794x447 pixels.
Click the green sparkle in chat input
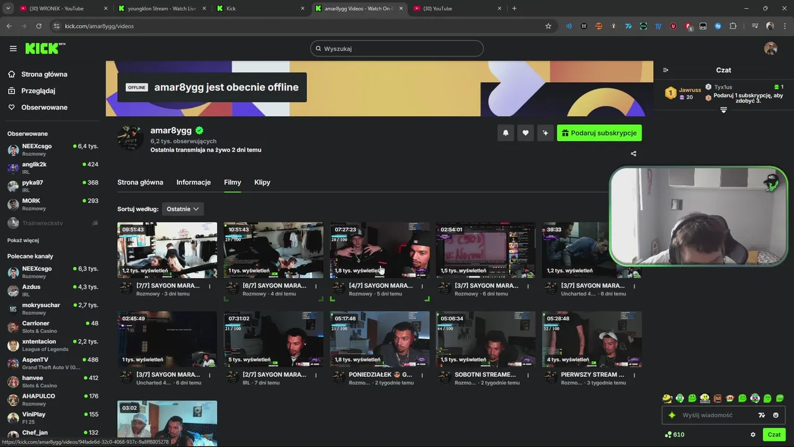pos(672,415)
